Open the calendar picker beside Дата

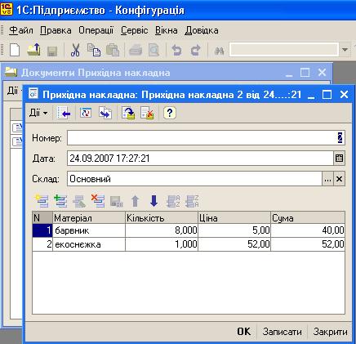click(x=339, y=159)
